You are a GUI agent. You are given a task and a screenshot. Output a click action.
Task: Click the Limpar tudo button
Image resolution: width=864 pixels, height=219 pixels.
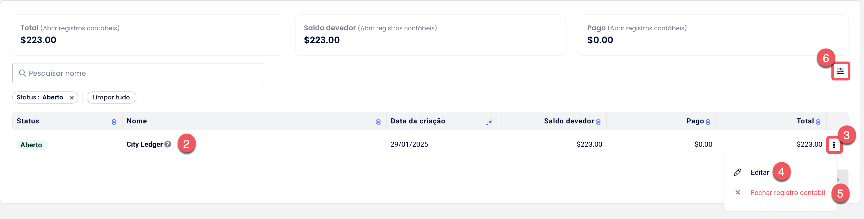click(x=111, y=98)
